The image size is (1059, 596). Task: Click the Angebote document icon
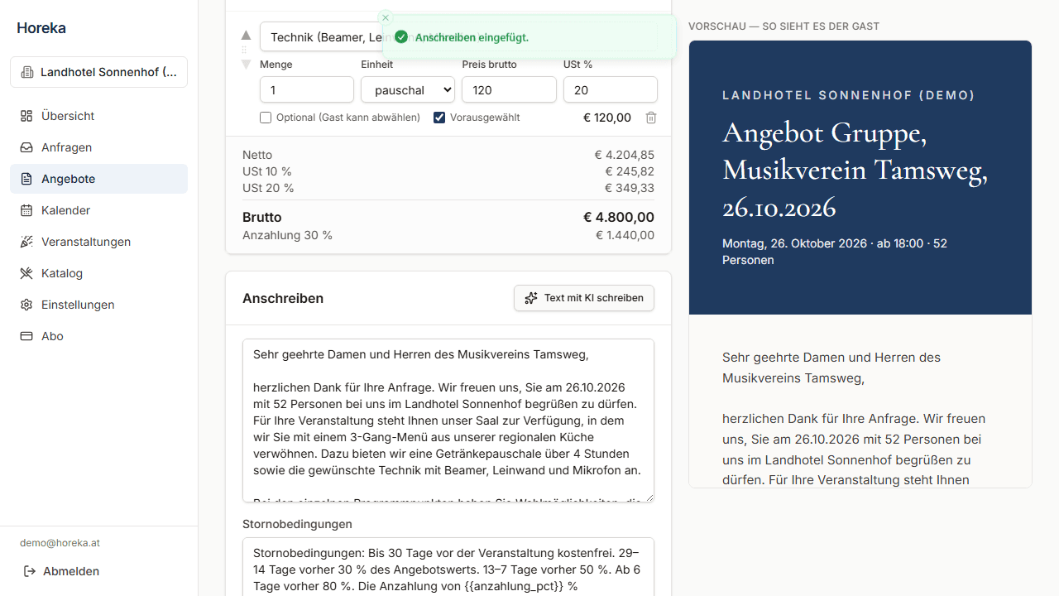click(x=26, y=179)
